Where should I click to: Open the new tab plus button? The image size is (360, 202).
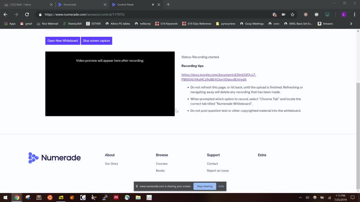(168, 5)
